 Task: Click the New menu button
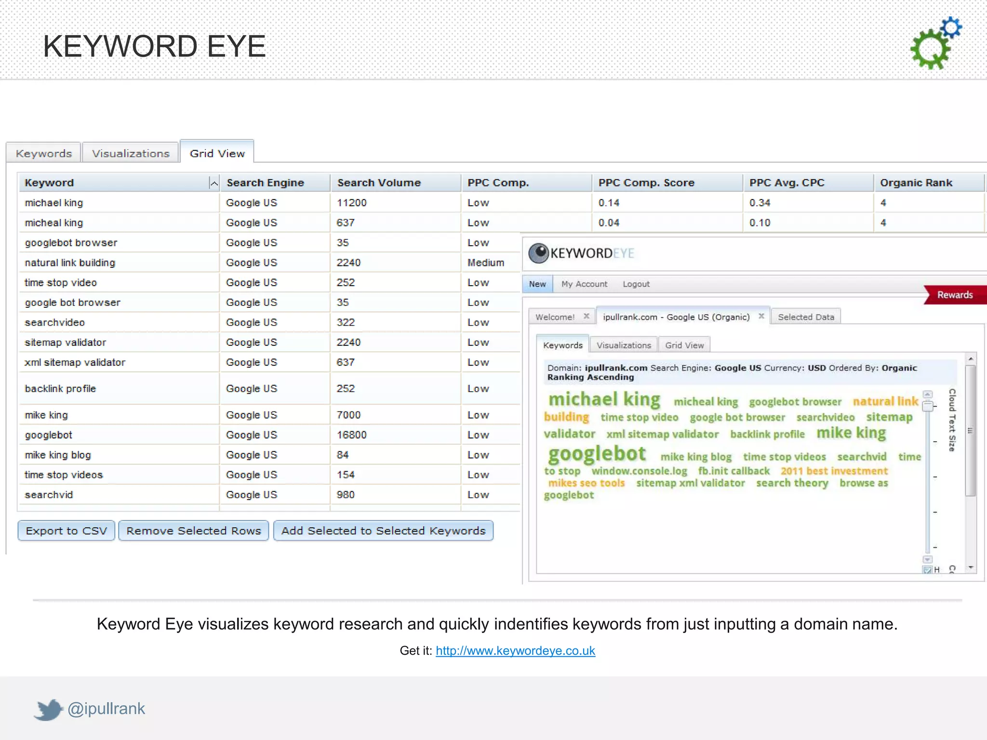[x=537, y=284]
